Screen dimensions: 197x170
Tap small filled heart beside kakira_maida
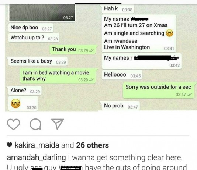[x=10, y=145]
